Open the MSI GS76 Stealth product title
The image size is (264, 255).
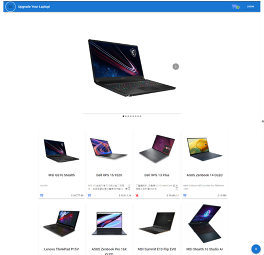pyautogui.click(x=62, y=175)
